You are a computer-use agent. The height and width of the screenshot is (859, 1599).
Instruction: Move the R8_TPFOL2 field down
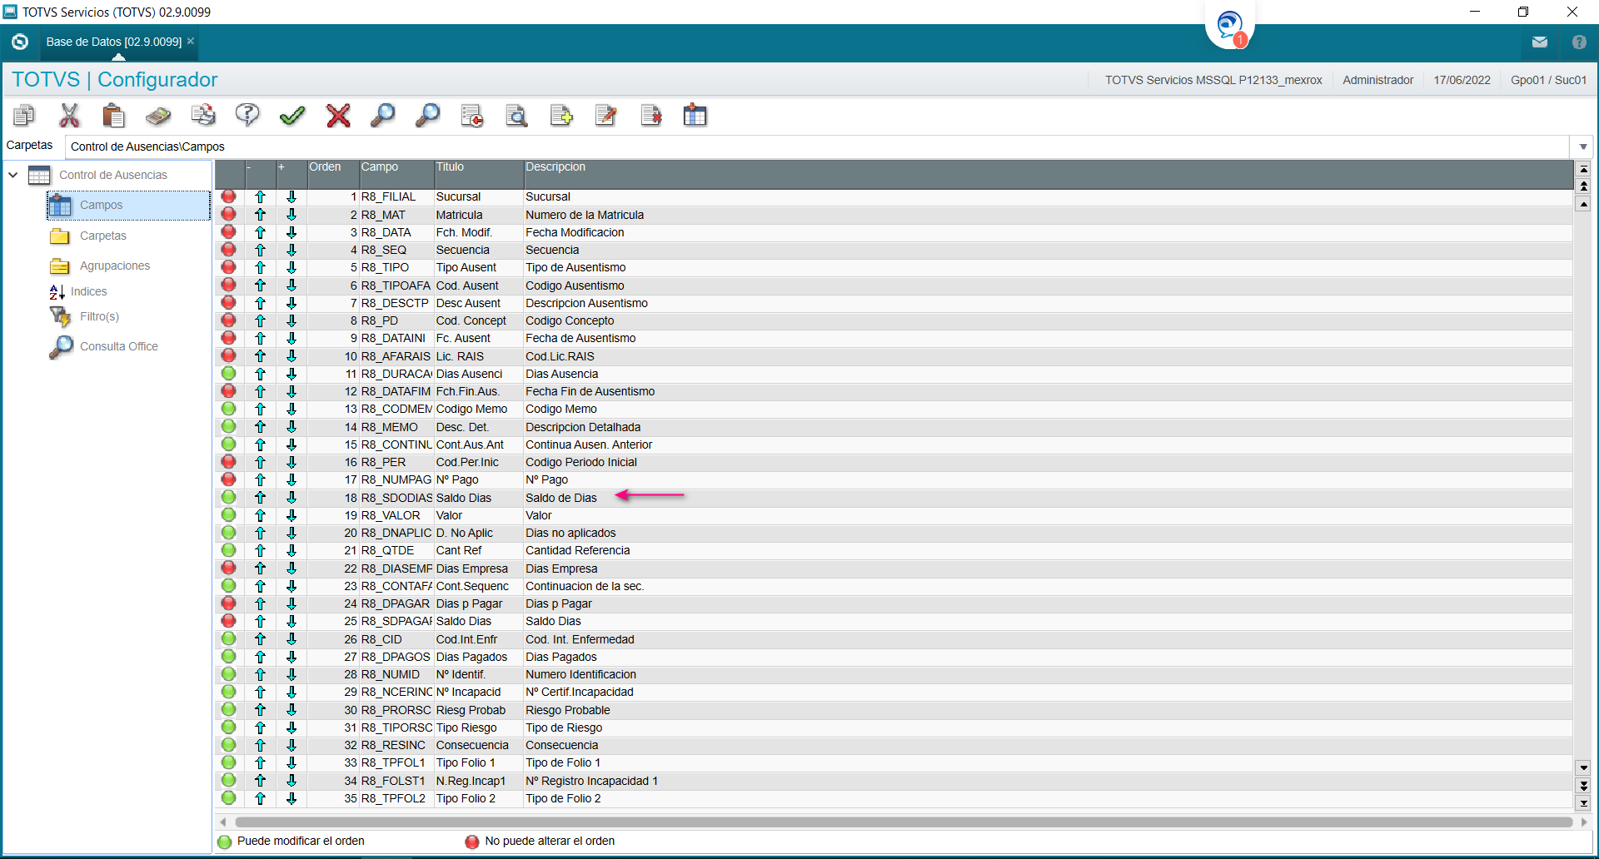(291, 798)
